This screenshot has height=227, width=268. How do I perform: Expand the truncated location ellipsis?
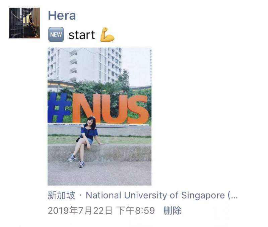point(233,195)
